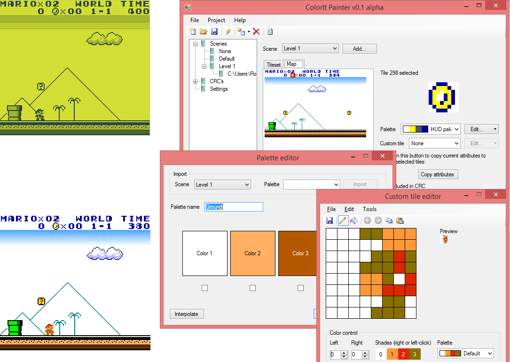Open the empty Palette dropdown in Palette editor
510x362 pixels.
[312, 184]
